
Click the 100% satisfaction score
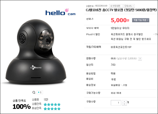[x=21, y=107]
